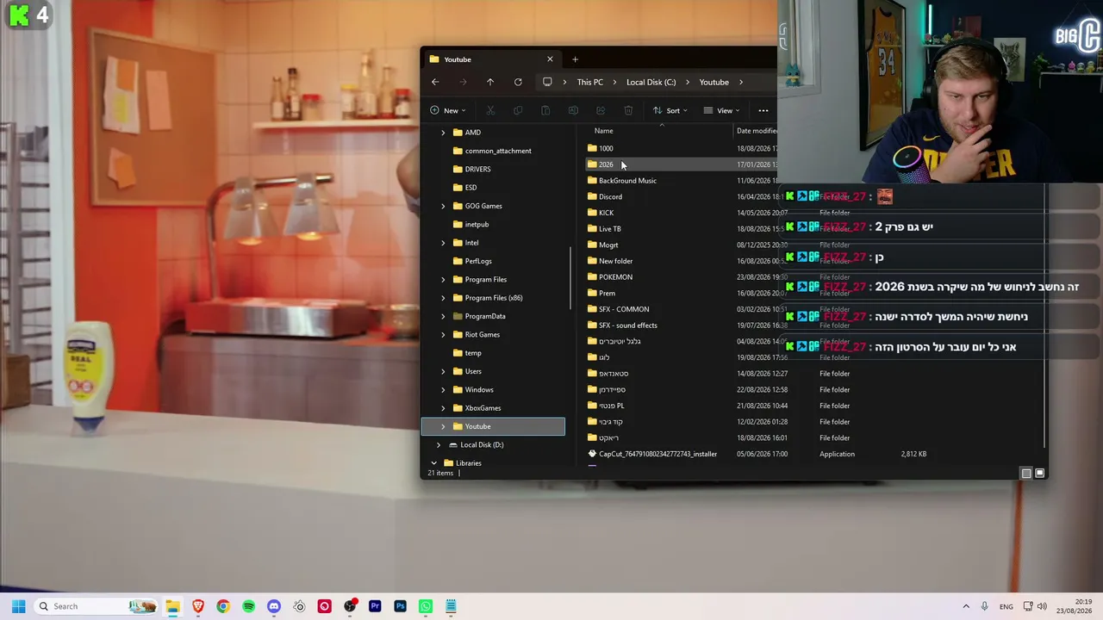Expand the Intel folder tree node

443,243
